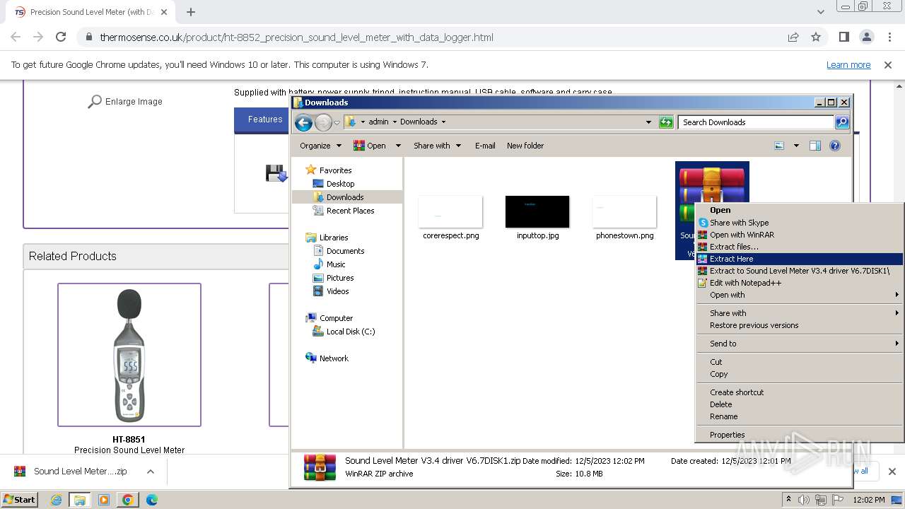This screenshot has width=905, height=509.
Task: Select Share with Skype
Action: pos(799,223)
